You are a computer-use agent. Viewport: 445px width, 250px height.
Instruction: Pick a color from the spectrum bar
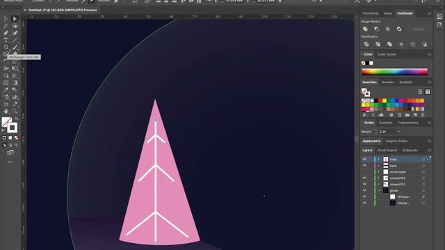(x=394, y=72)
